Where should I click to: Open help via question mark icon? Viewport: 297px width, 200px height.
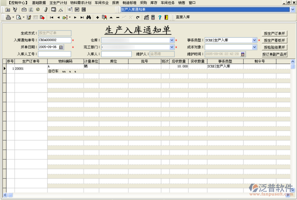point(160,17)
